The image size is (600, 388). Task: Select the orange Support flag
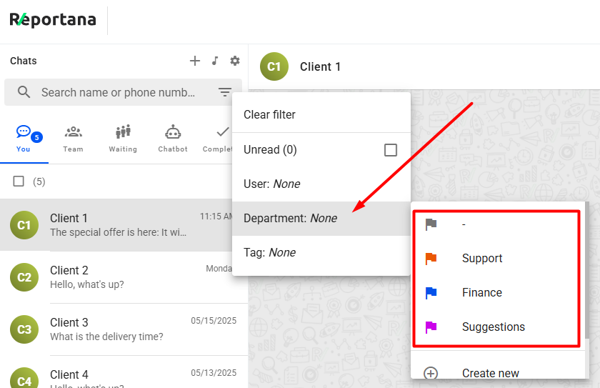(x=431, y=259)
